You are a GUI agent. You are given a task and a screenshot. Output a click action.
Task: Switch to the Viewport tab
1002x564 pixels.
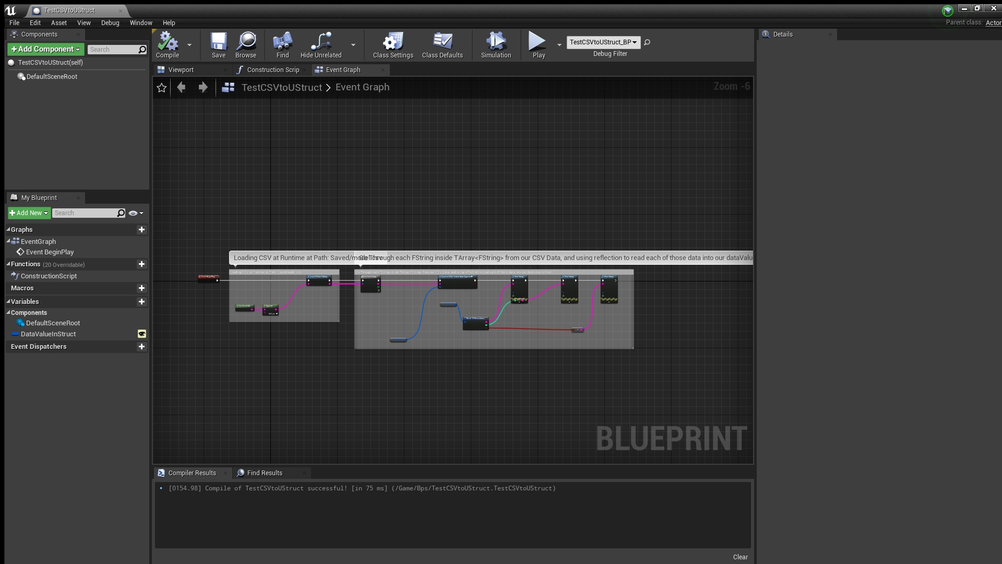click(x=181, y=70)
